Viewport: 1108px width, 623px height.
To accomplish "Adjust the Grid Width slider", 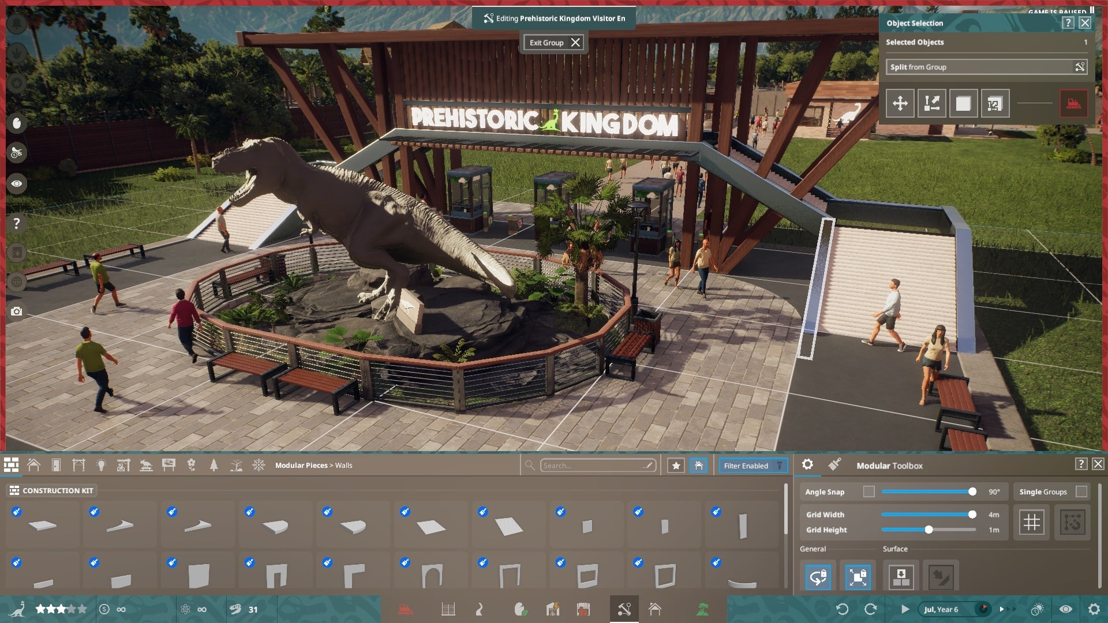I will pos(929,514).
